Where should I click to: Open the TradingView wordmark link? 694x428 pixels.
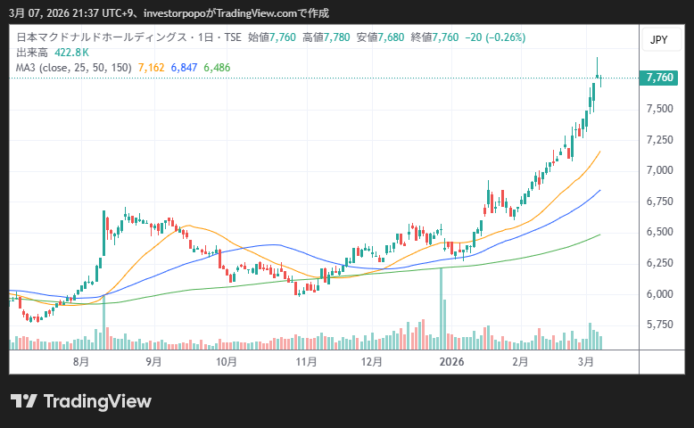pyautogui.click(x=97, y=401)
